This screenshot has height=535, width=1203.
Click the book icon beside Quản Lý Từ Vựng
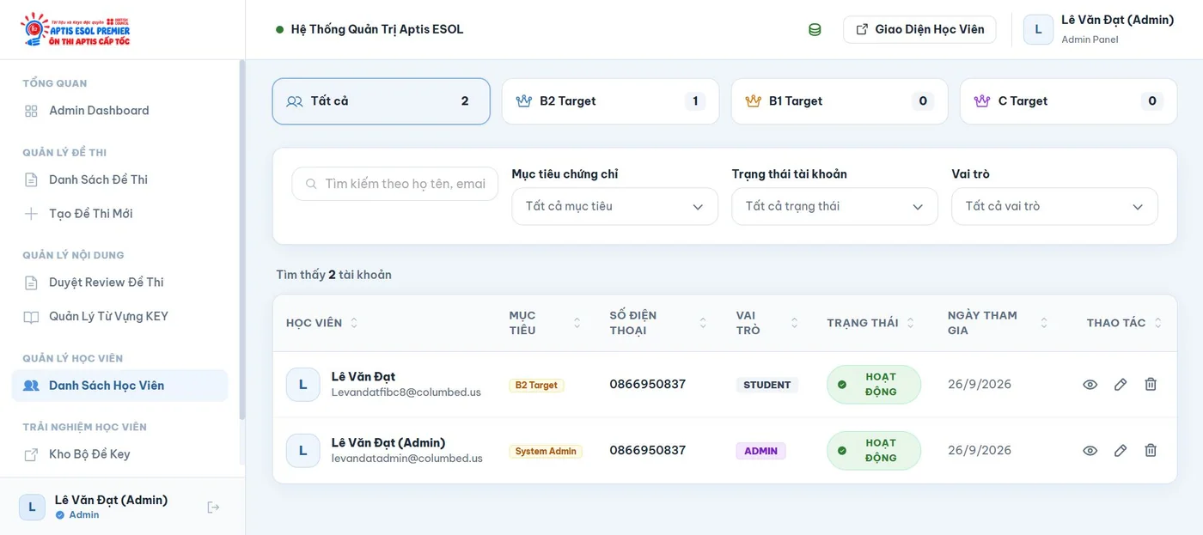click(31, 317)
